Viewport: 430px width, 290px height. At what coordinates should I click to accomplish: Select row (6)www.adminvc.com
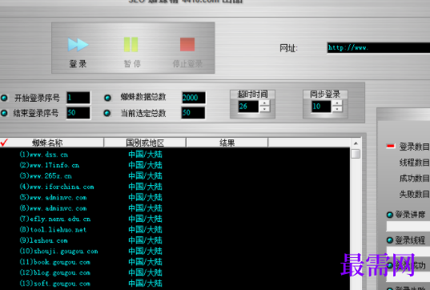[175, 208]
